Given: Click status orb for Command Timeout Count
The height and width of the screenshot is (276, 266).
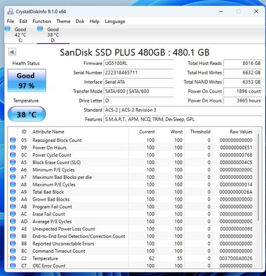Looking at the screenshot, I should [13, 251].
